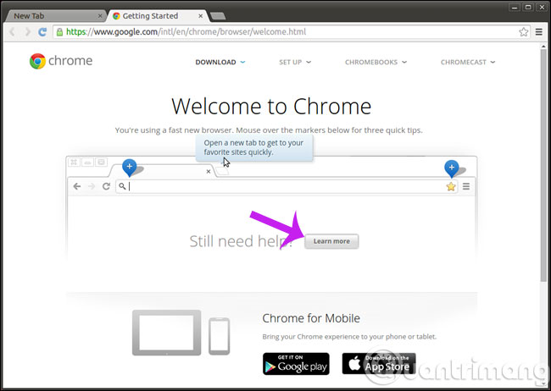Reload the page with the refresh icon
551x391 pixels.
pyautogui.click(x=42, y=32)
